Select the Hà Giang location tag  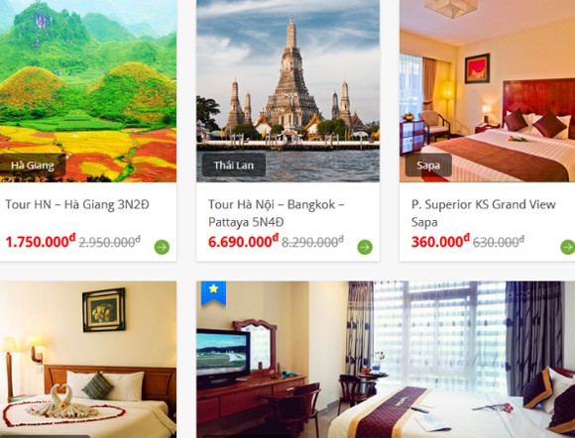coord(33,165)
